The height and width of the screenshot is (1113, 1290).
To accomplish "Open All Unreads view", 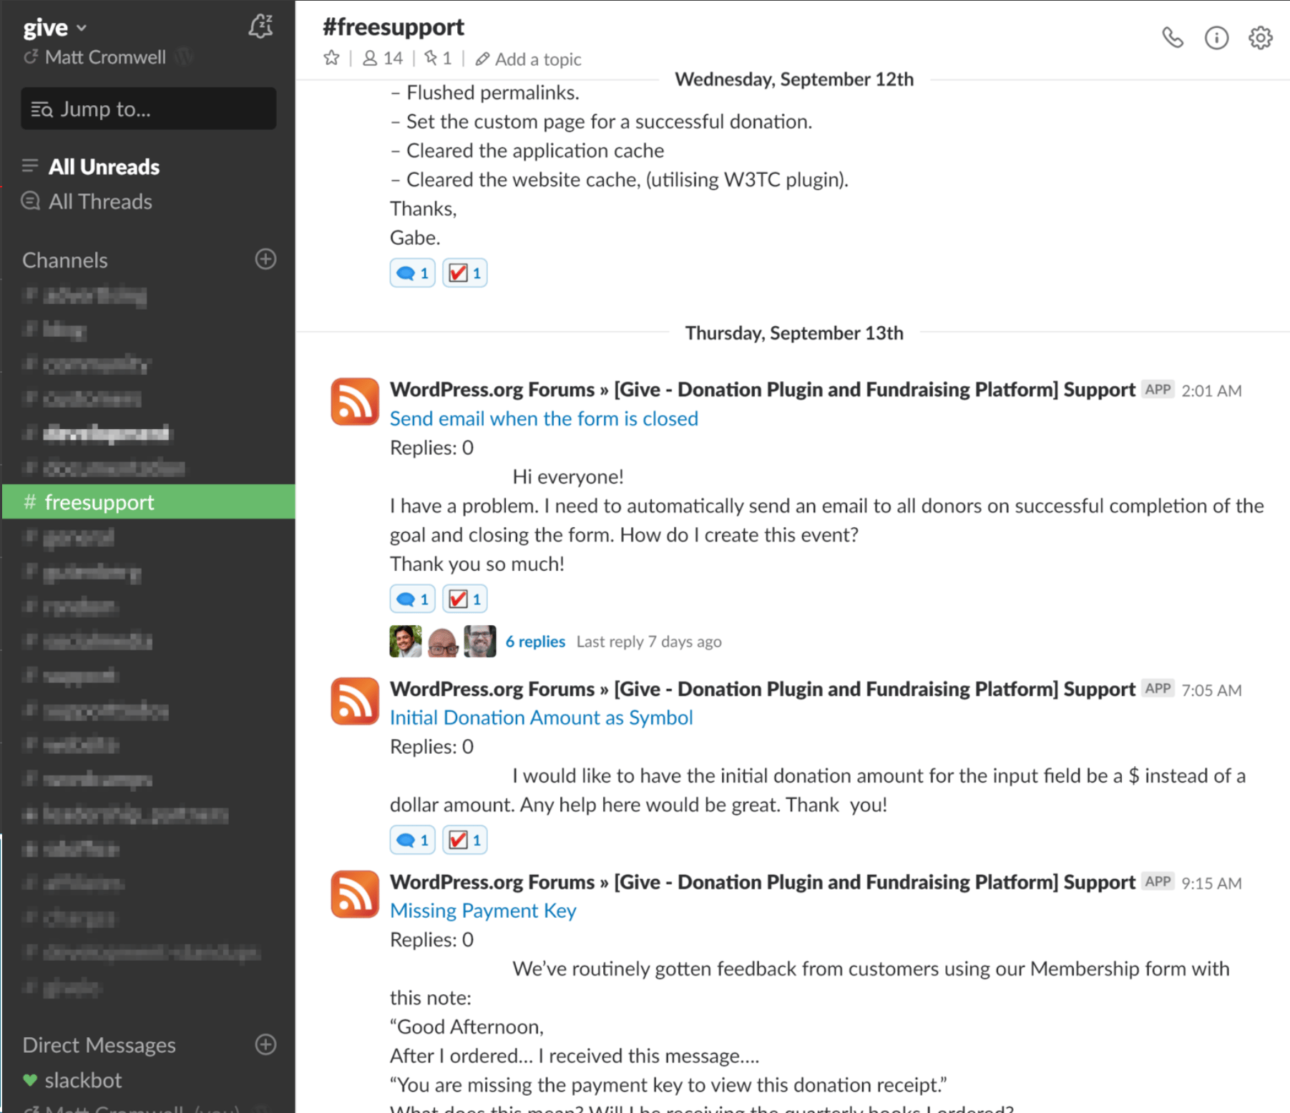I will pyautogui.click(x=104, y=167).
